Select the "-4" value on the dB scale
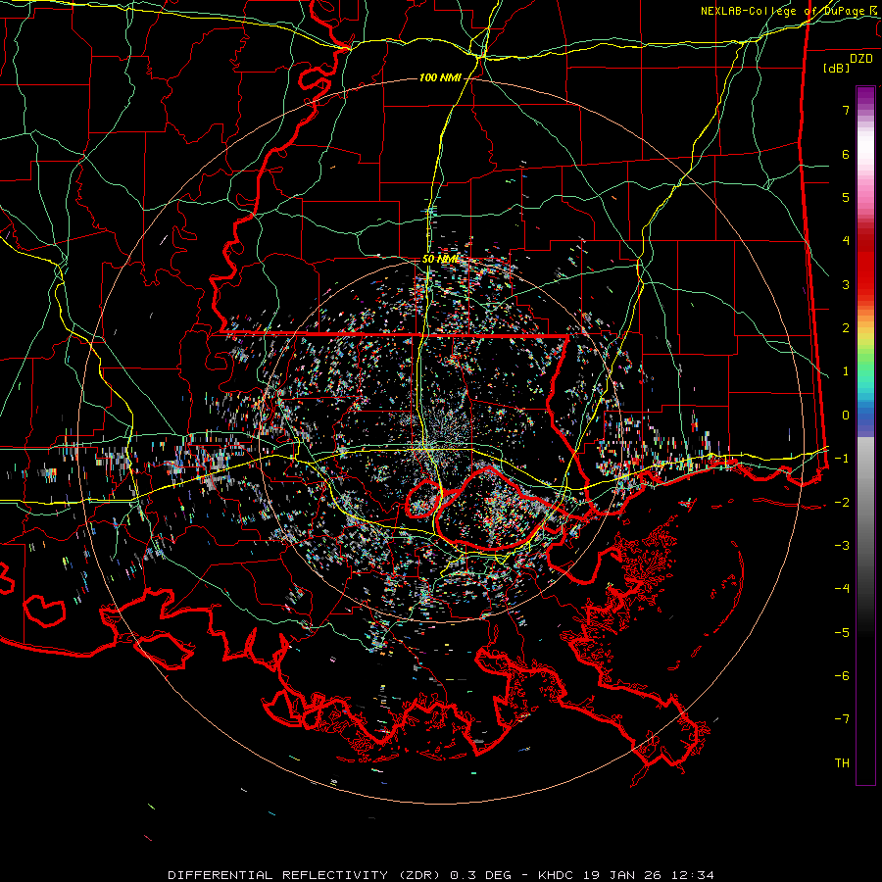Image resolution: width=882 pixels, height=882 pixels. pyautogui.click(x=842, y=589)
